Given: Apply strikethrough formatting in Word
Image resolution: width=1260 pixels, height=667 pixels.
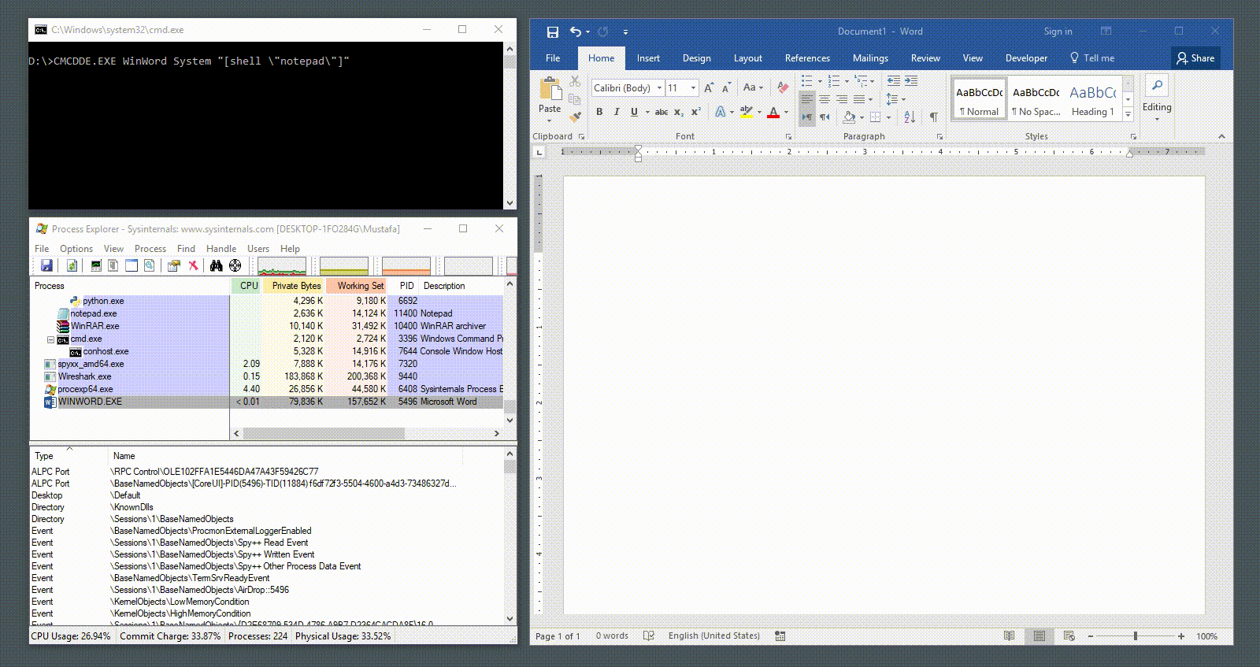Looking at the screenshot, I should (661, 112).
